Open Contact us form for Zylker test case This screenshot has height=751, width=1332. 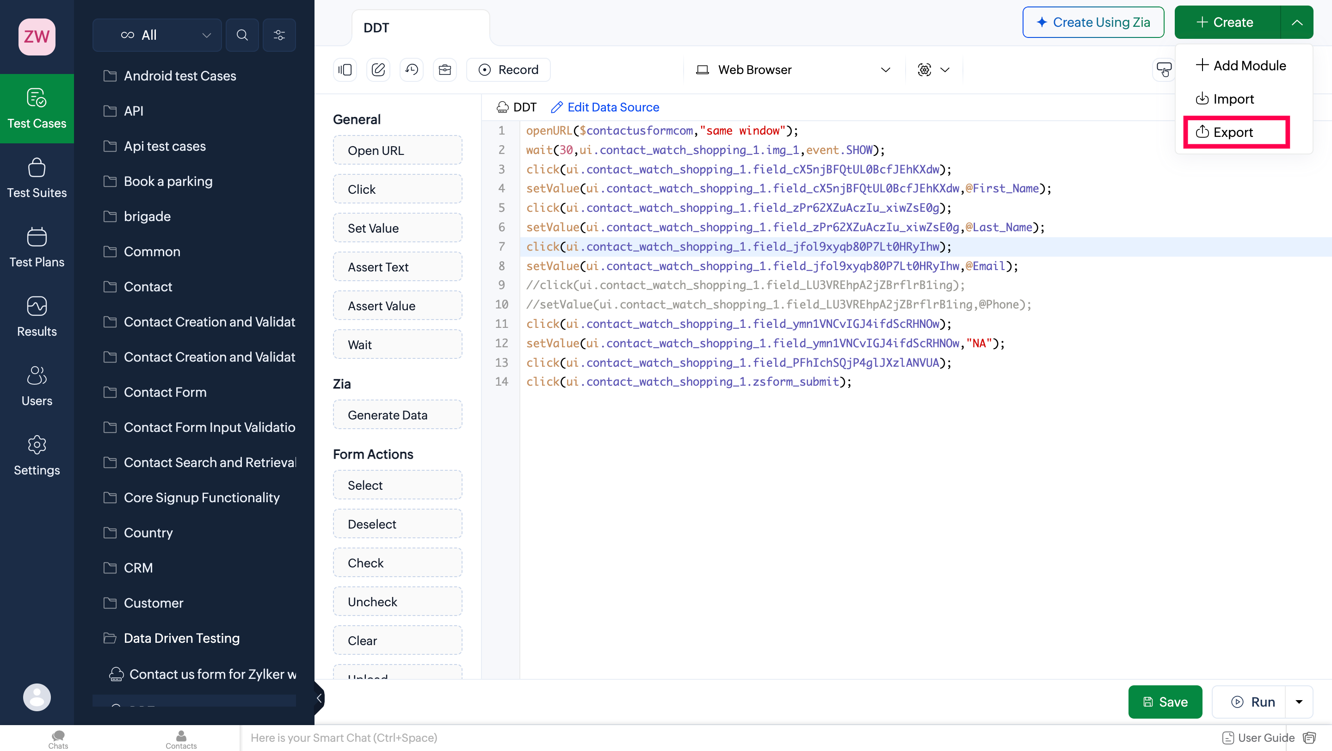coord(202,674)
